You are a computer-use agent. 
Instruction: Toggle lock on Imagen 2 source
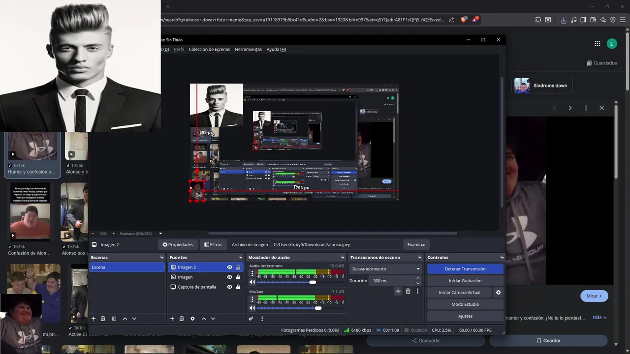pos(238,267)
